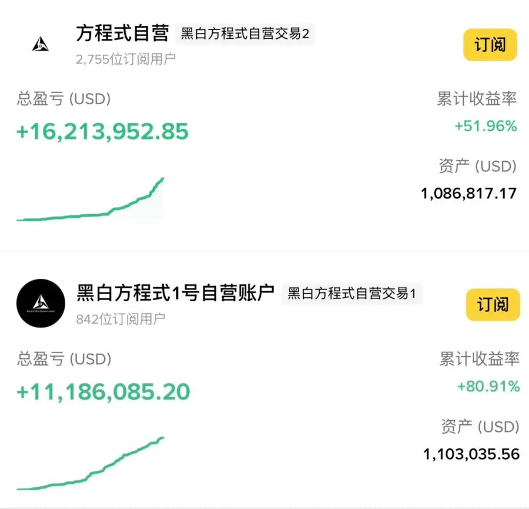The image size is (529, 509).
Task: Select the +80.91% cumulative yield value
Action: [x=486, y=387]
